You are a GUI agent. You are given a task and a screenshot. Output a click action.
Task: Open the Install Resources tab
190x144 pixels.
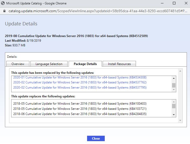coord(119,64)
